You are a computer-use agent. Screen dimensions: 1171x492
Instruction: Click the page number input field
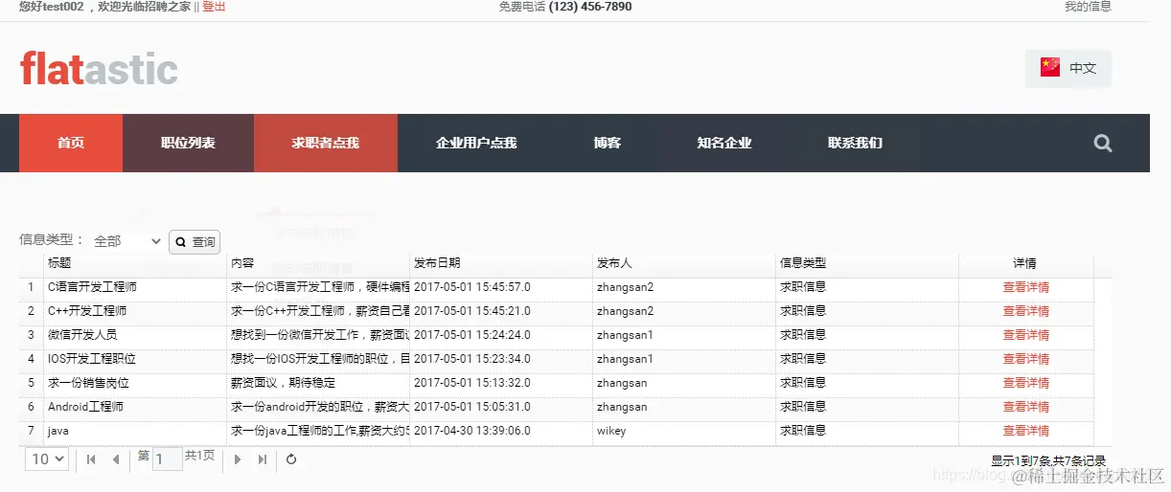coord(168,459)
